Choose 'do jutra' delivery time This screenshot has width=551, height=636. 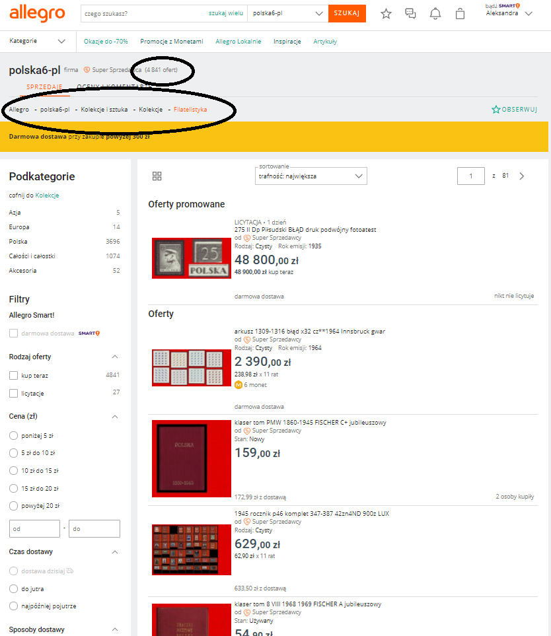14,588
